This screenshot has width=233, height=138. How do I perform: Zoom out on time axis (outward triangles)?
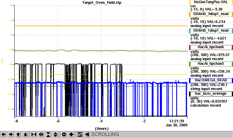[41, 135]
